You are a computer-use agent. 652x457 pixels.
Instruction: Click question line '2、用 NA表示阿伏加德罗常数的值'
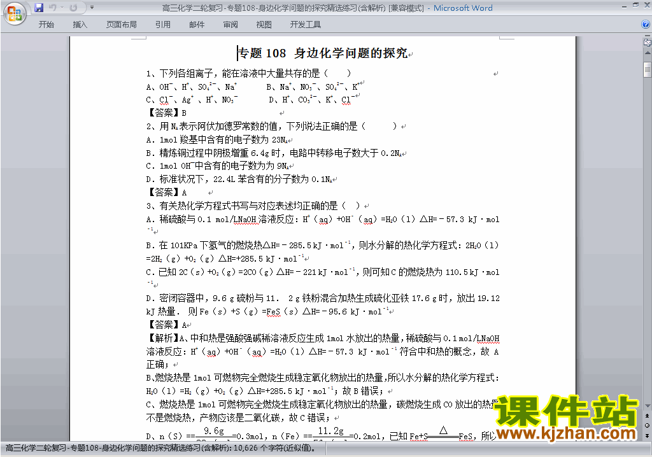[x=271, y=126]
